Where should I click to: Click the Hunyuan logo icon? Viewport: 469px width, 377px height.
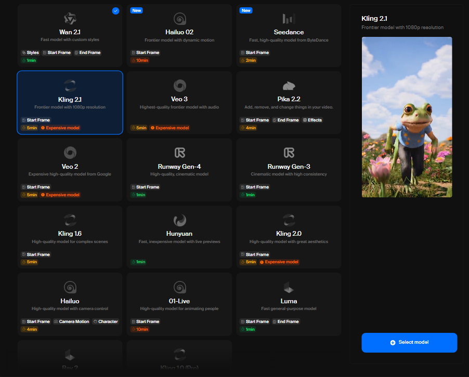(180, 221)
